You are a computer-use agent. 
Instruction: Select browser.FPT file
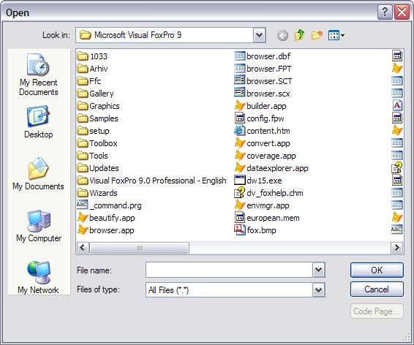263,69
